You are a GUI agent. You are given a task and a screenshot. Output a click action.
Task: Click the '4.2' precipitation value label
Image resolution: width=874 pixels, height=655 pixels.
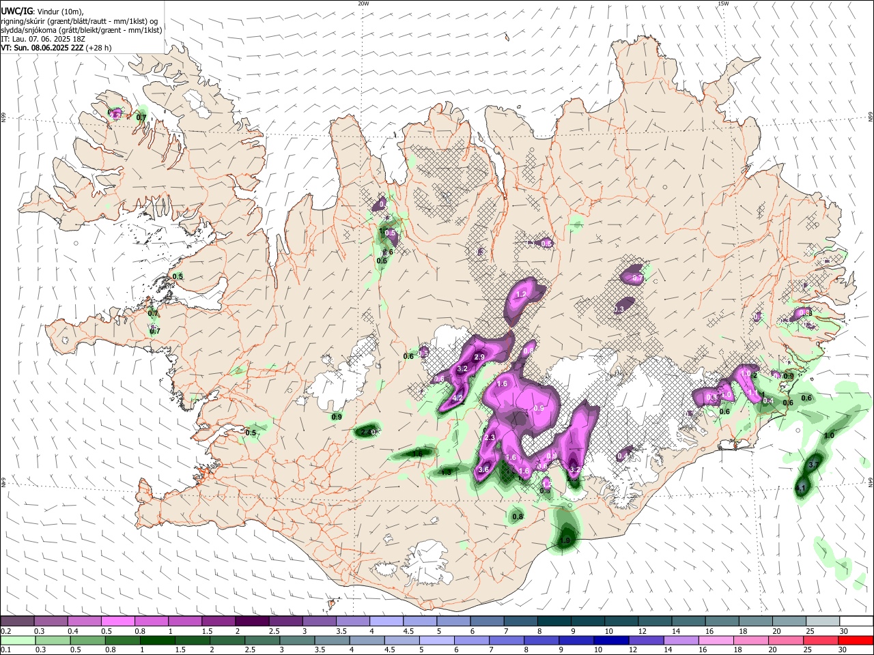pyautogui.click(x=458, y=398)
